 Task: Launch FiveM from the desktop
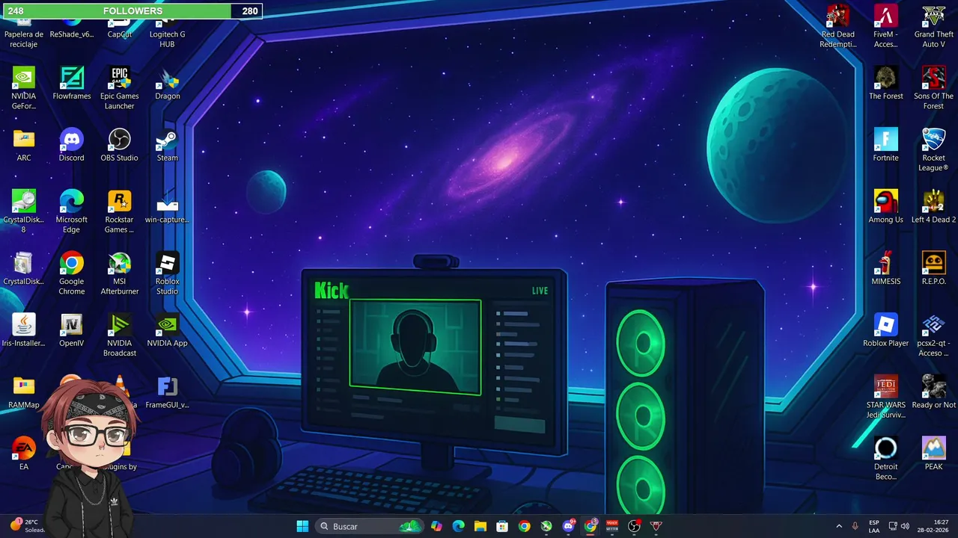click(x=886, y=26)
